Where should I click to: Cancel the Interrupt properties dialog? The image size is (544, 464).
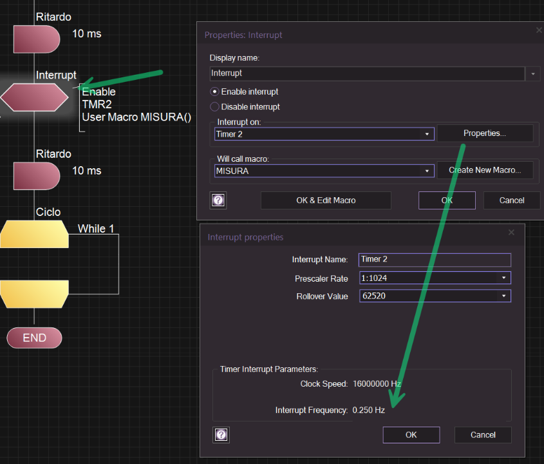click(483, 434)
